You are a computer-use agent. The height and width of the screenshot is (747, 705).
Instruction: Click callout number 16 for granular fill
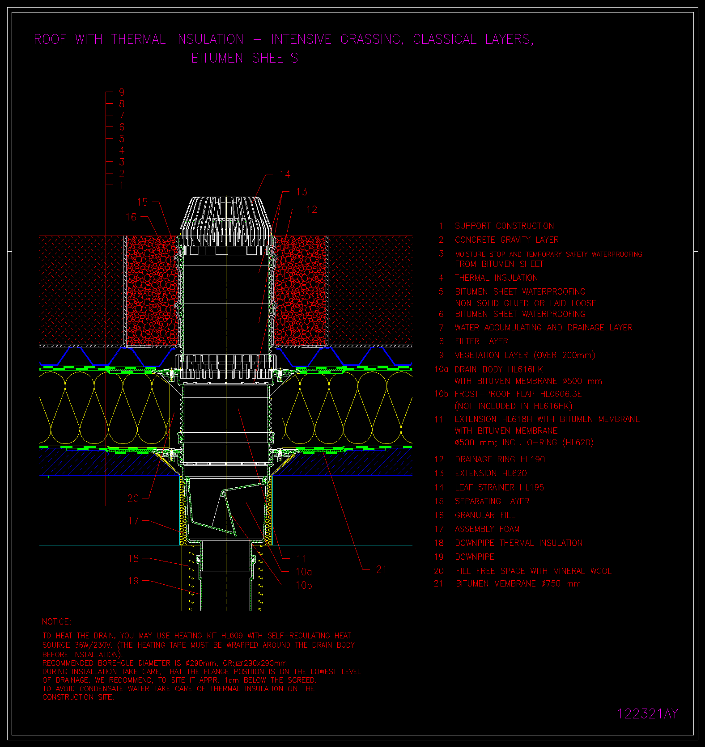[x=131, y=217]
